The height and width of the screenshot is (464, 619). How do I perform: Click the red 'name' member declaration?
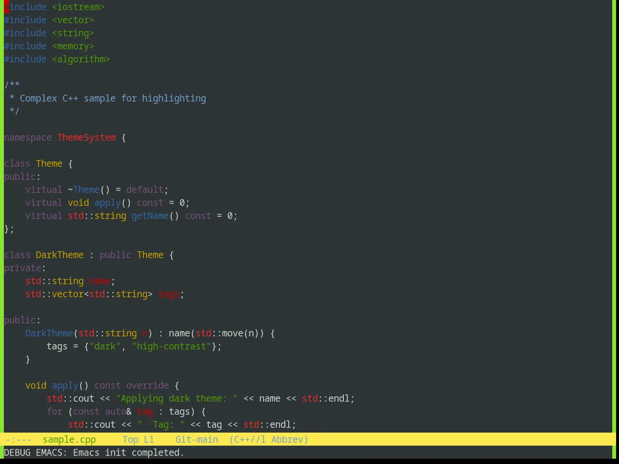pyautogui.click(x=100, y=281)
